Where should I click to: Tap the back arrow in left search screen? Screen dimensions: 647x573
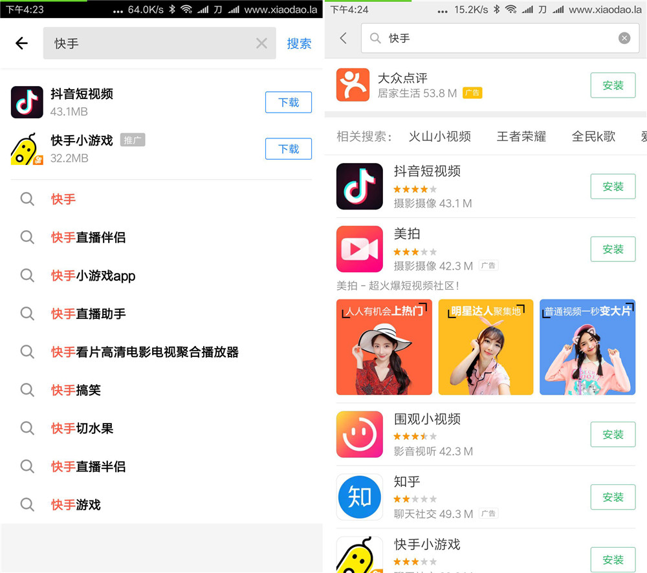[22, 43]
